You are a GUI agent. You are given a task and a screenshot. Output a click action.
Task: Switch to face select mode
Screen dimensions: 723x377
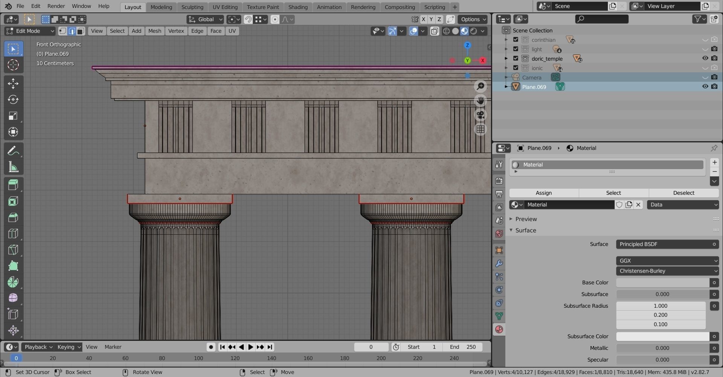pos(81,31)
